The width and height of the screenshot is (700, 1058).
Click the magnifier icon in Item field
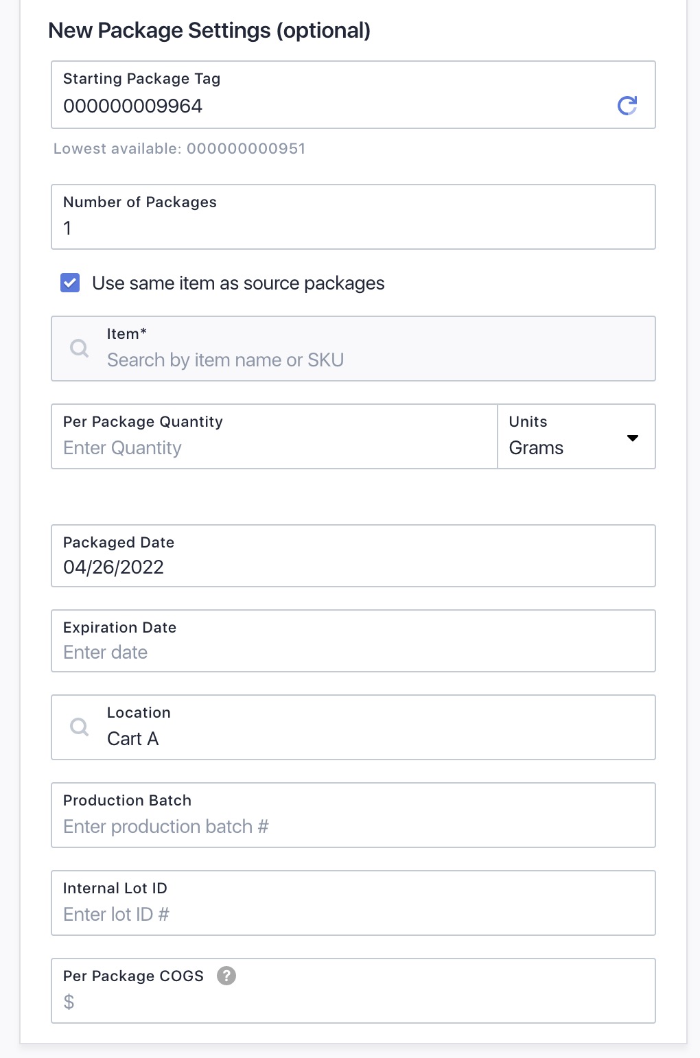[80, 348]
